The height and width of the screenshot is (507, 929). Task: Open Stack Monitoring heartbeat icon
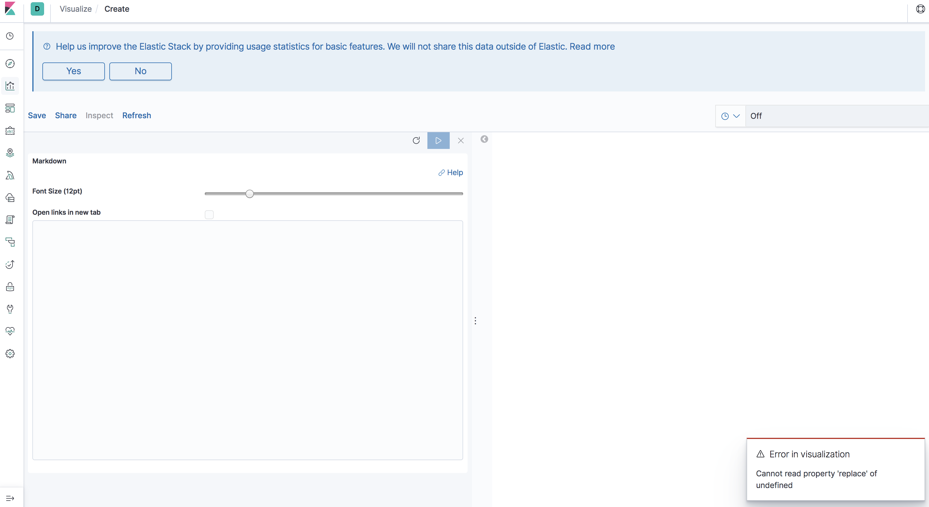tap(10, 331)
